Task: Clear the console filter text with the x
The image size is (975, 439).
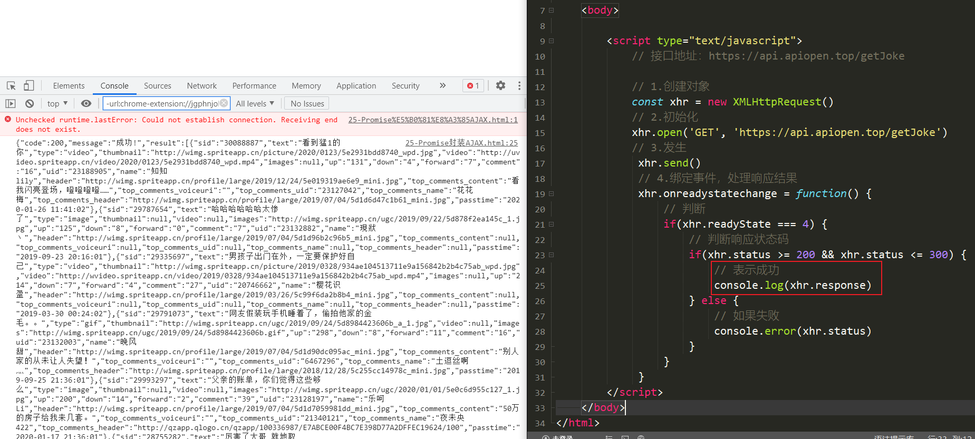Action: point(224,103)
